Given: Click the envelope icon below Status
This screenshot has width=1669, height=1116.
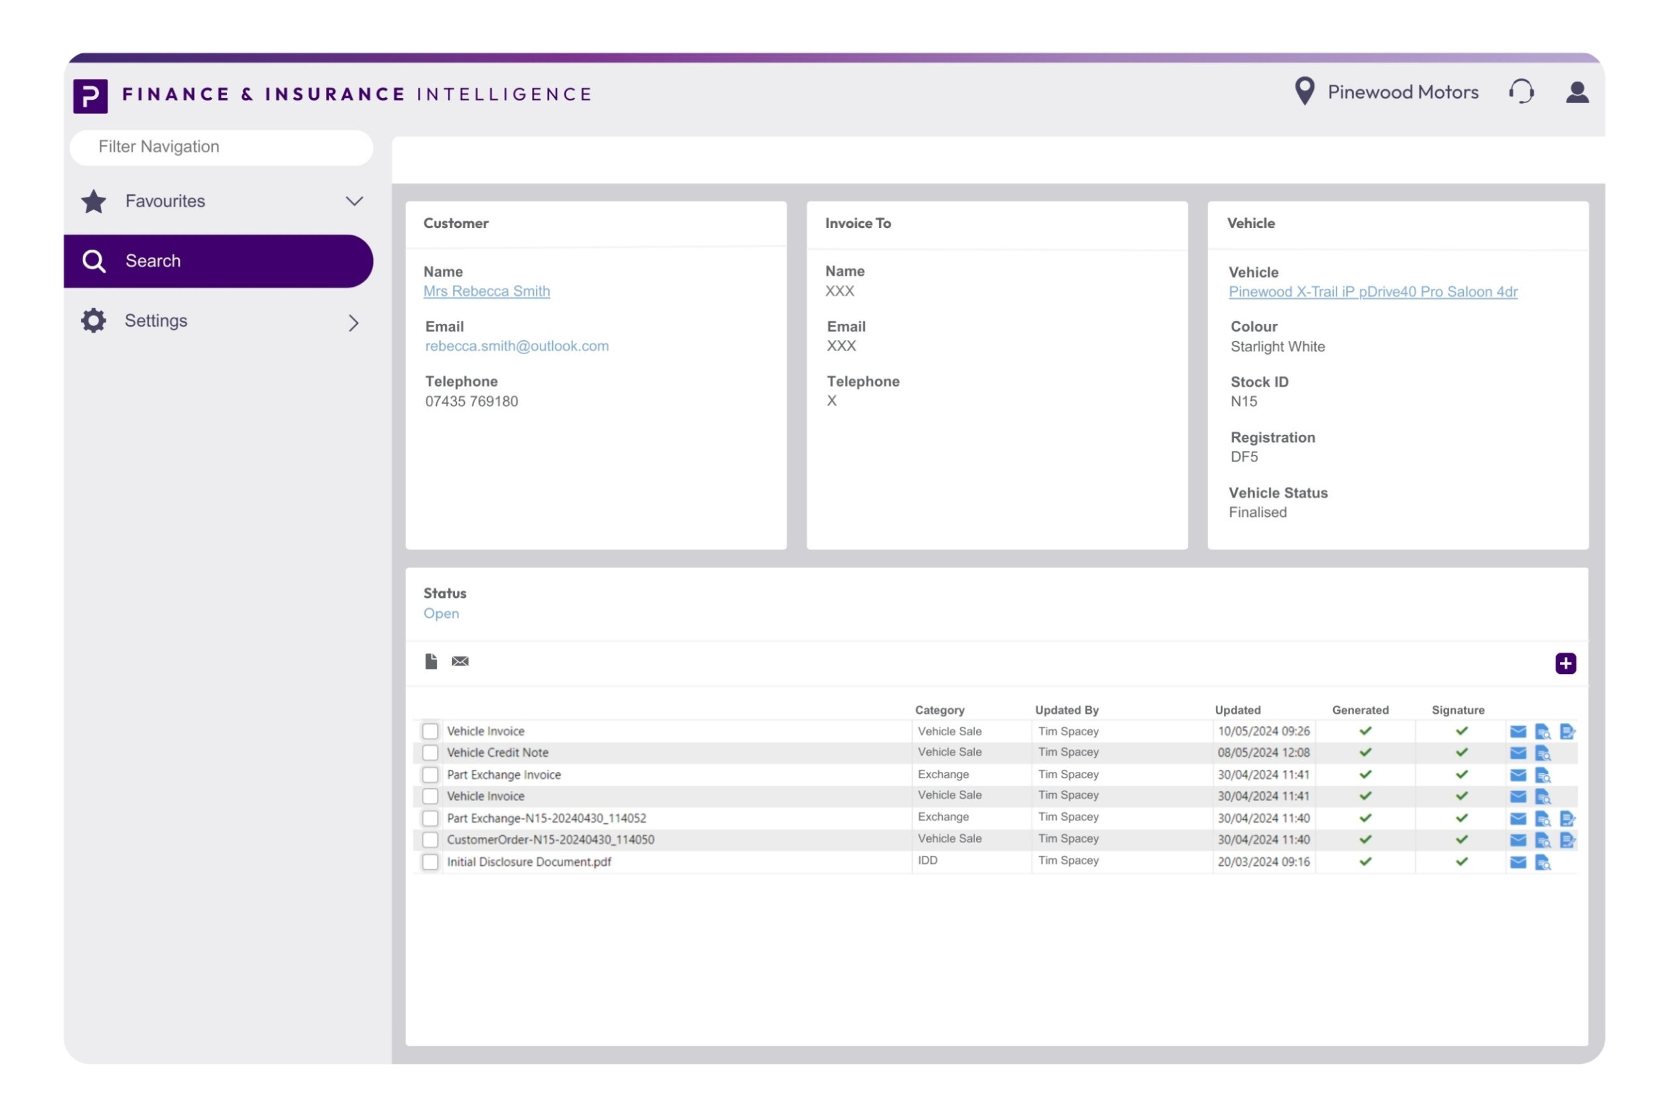Looking at the screenshot, I should [x=460, y=661].
